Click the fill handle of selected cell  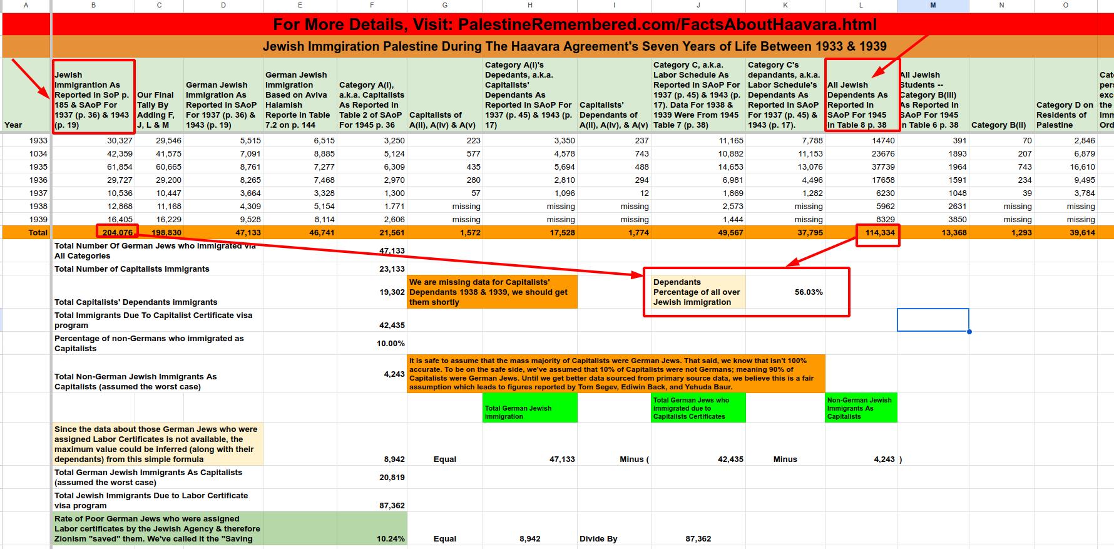pyautogui.click(x=969, y=331)
